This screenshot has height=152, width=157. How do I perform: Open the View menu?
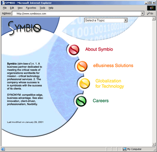[20, 8]
